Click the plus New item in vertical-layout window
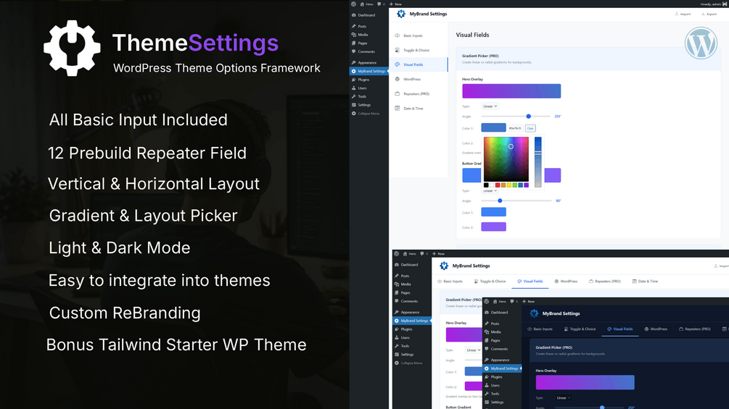Screen dimensions: 729x409 (x=395, y=4)
